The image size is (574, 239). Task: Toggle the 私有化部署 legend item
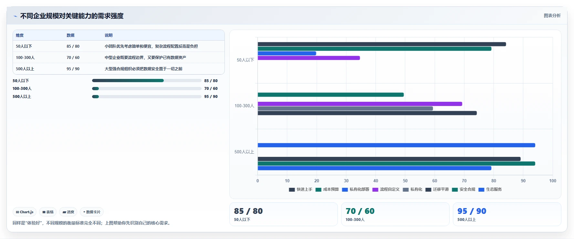pos(355,189)
